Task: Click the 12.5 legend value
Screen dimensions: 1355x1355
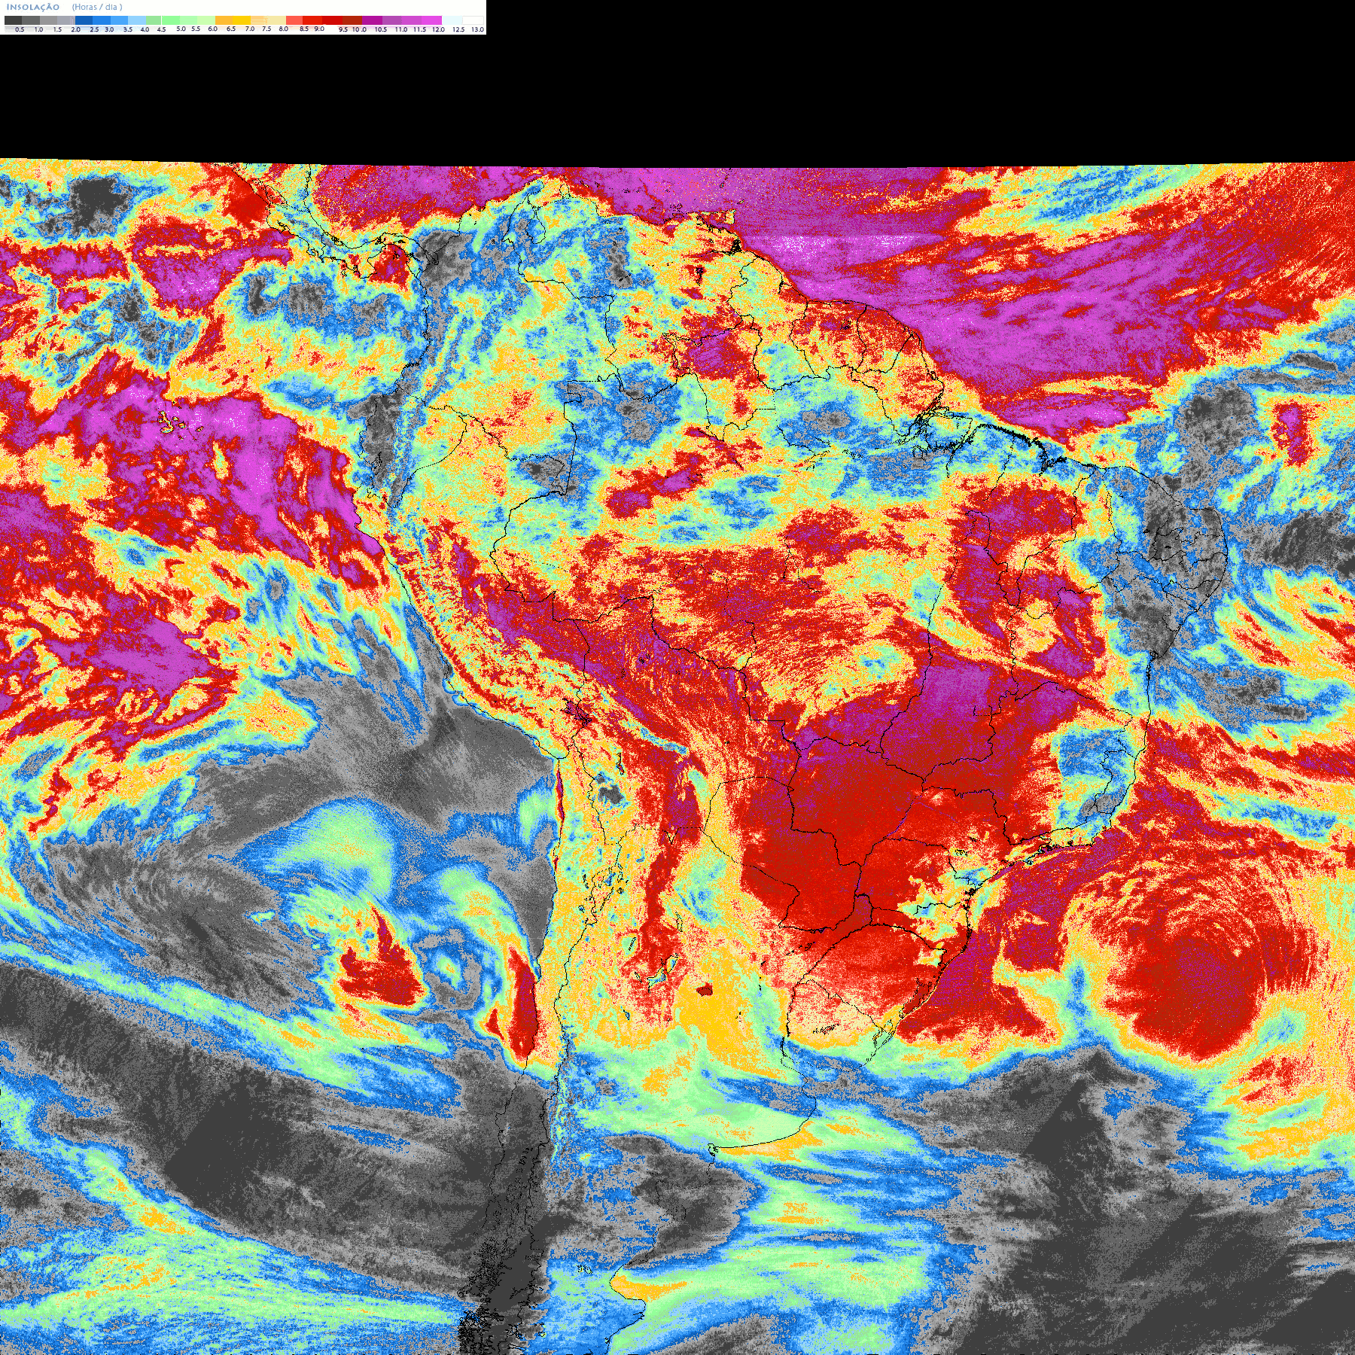Action: pos(458,29)
